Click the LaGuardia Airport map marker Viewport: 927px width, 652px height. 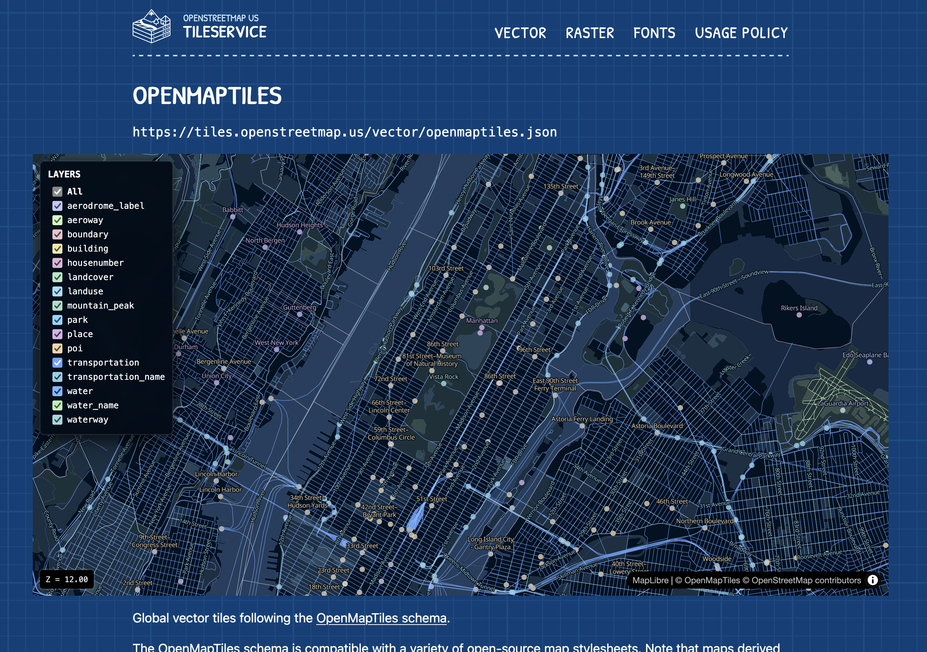pyautogui.click(x=843, y=410)
